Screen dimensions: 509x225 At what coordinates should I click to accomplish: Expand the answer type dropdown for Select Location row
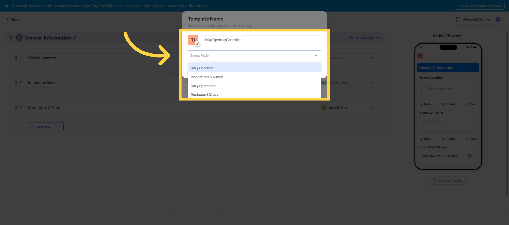372,58
